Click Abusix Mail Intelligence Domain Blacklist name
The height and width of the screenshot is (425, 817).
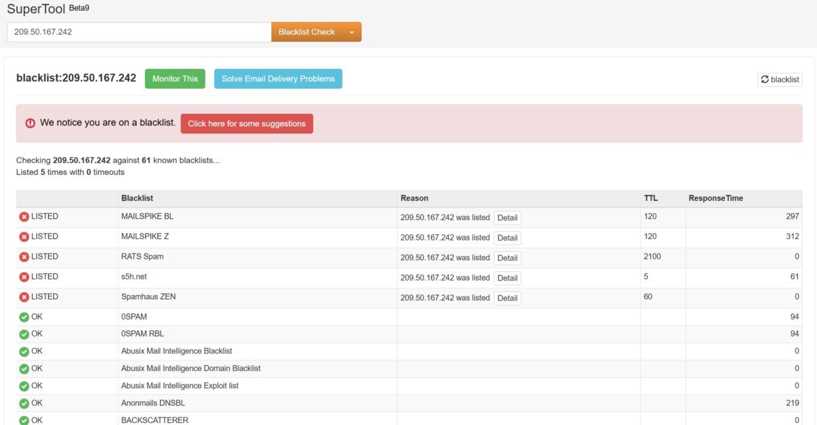coord(191,368)
